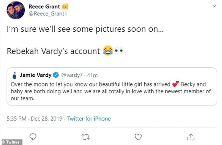
Task: Click the crying-laughing emoji in the tweet
Action: [x=107, y=51]
